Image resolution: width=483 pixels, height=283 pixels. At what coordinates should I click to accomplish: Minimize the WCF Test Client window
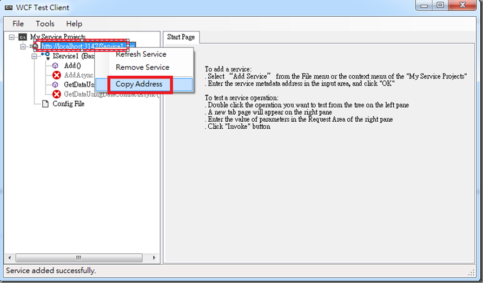click(424, 5)
